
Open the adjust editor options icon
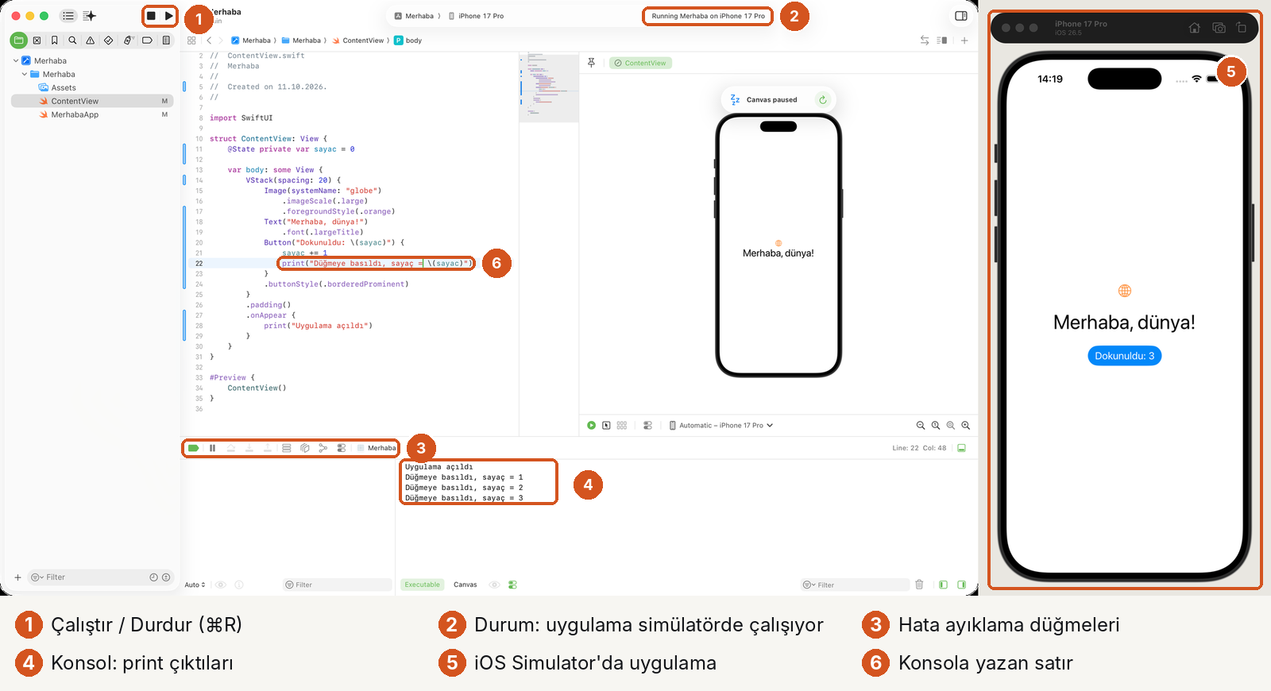pyautogui.click(x=942, y=41)
